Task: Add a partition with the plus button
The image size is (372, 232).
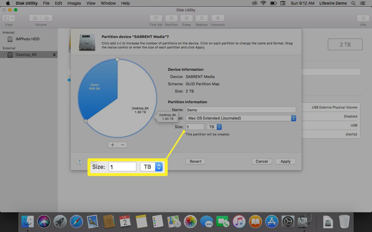Action: 113,145
